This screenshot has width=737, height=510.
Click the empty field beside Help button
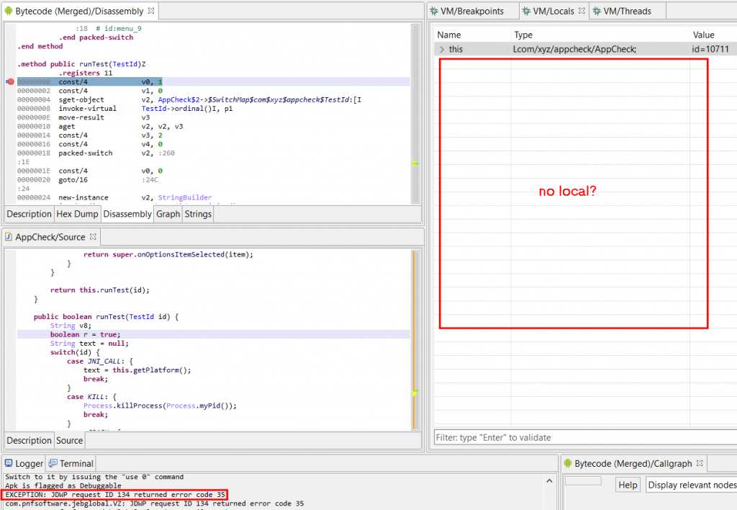(x=583, y=481)
